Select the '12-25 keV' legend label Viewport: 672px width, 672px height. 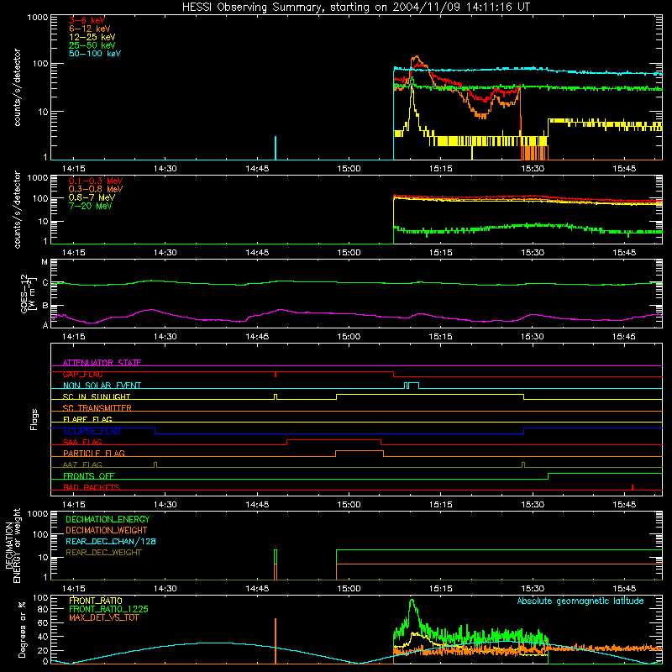click(92, 37)
